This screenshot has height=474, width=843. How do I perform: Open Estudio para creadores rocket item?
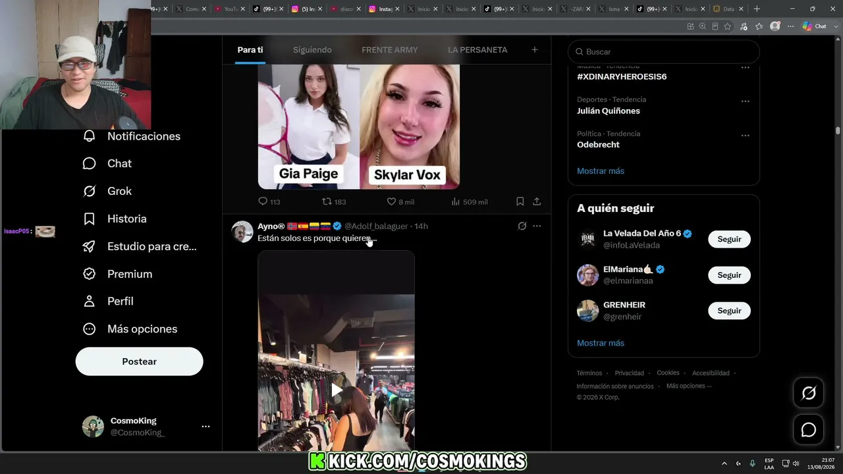coord(140,246)
